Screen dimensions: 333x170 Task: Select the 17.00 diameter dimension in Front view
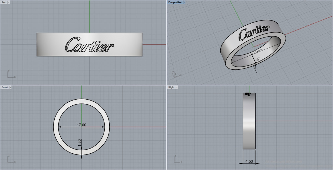point(81,125)
